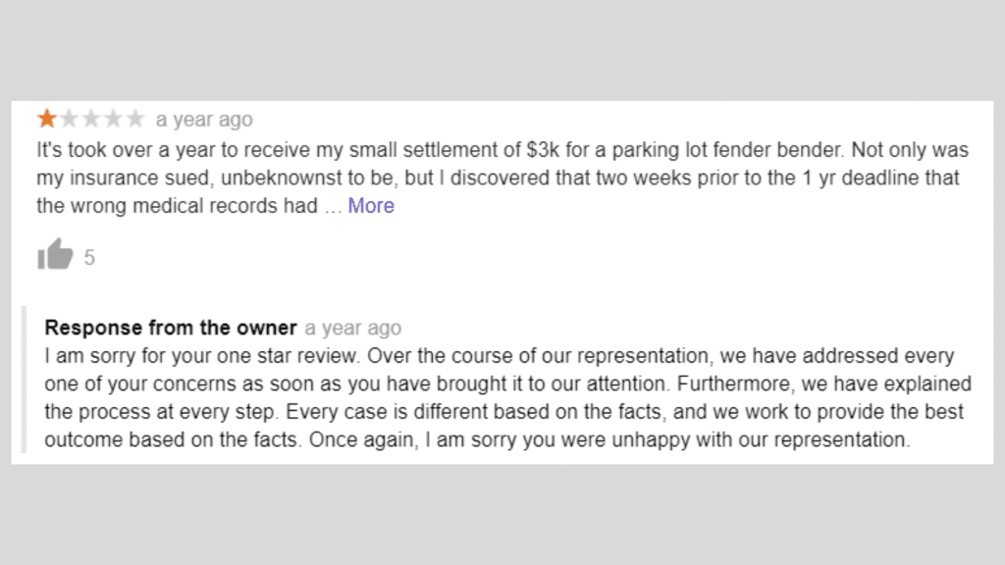Click the second gray rating star
This screenshot has height=565, width=1005.
click(x=69, y=120)
